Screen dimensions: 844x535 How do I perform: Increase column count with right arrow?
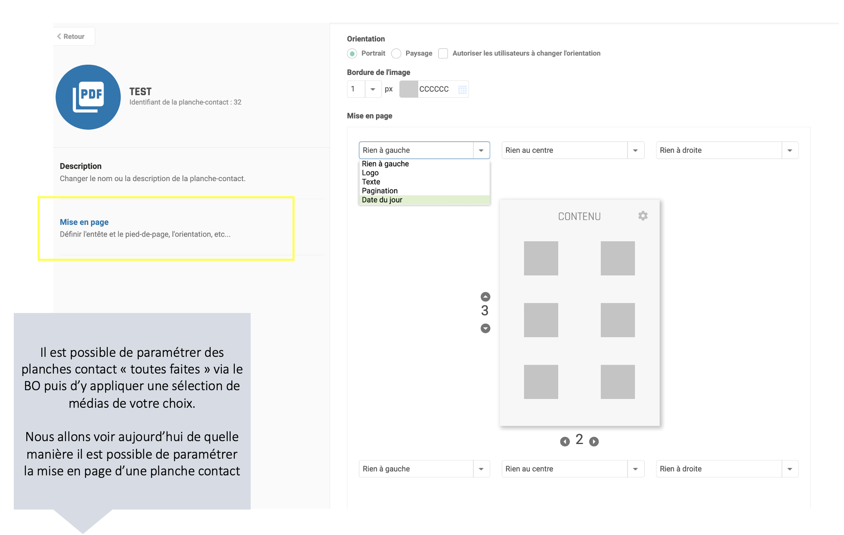(594, 442)
